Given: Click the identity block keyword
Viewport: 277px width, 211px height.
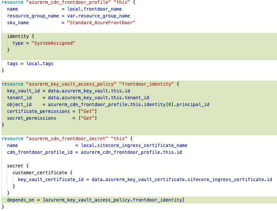Looking at the screenshot, I should [x=18, y=36].
